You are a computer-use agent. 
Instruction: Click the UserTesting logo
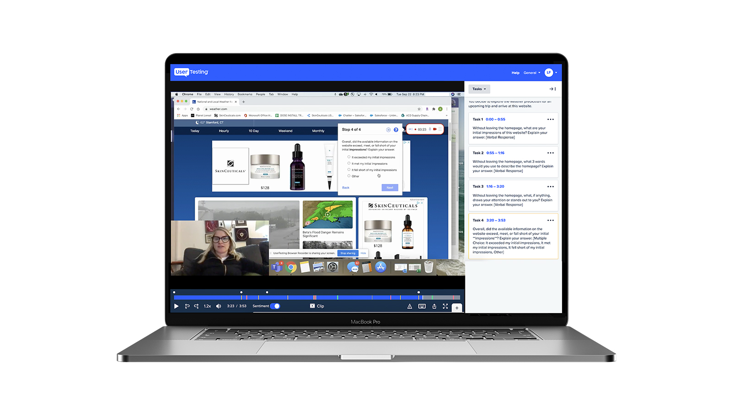[191, 72]
